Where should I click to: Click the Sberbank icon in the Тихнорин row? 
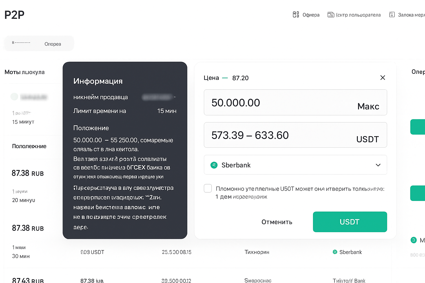click(335, 252)
